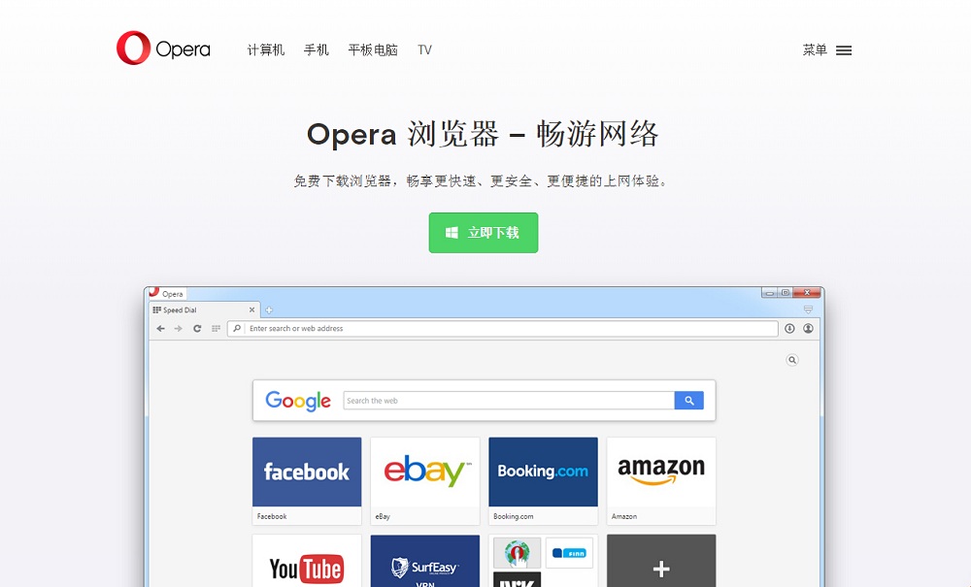Click the browser forward arrow
The width and height of the screenshot is (971, 587).
coord(179,329)
